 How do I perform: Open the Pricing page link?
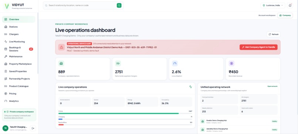pos(18,94)
